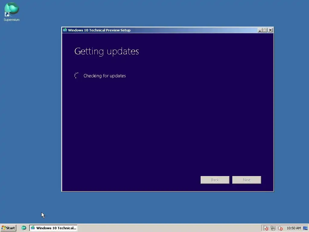309x232 pixels.
Task: Click the Getting updates heading
Action: tap(107, 51)
